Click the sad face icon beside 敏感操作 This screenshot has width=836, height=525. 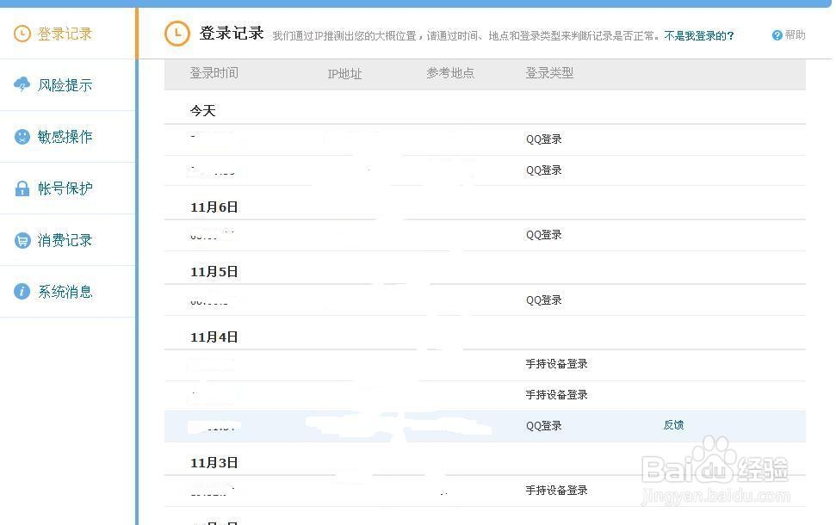pyautogui.click(x=21, y=136)
